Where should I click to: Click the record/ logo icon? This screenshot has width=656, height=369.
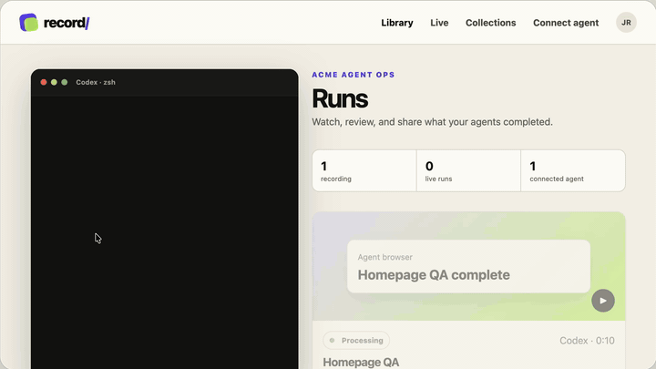click(x=28, y=23)
